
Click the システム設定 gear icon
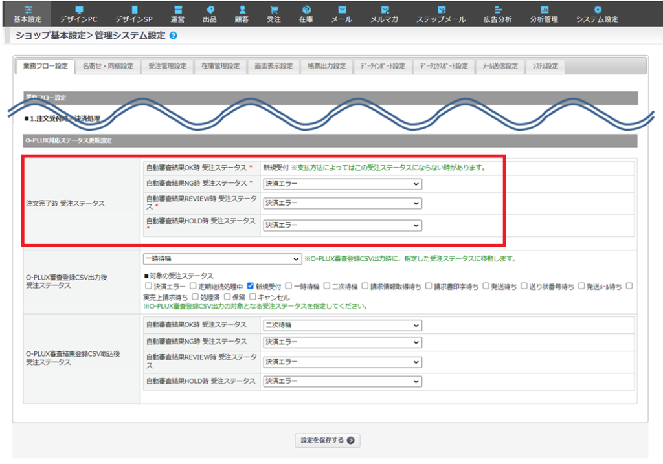tap(597, 10)
